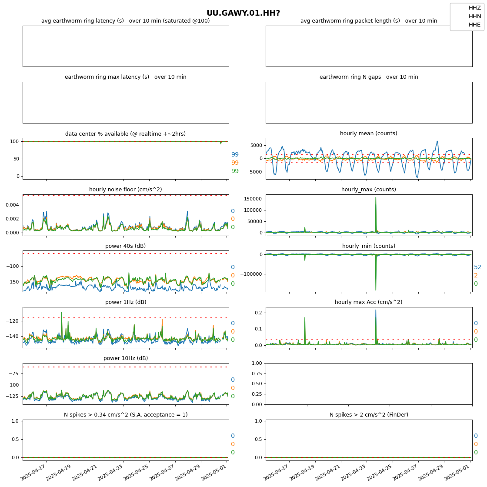Click the blue 99 value beside data center plot
Image resolution: width=487 pixels, height=487 pixels.
pyautogui.click(x=235, y=155)
